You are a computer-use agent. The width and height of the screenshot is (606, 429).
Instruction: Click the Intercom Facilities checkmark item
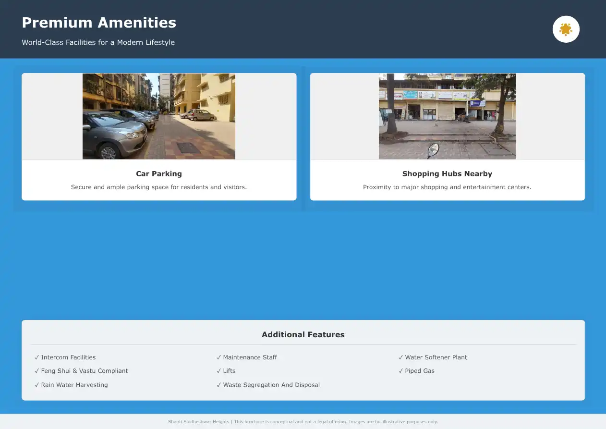[65, 357]
